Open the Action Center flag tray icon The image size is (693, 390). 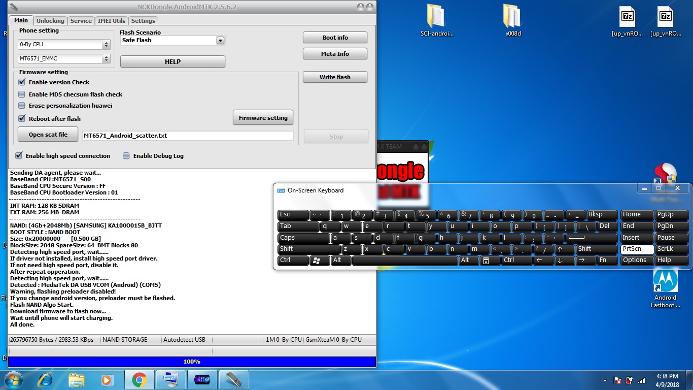(x=617, y=380)
